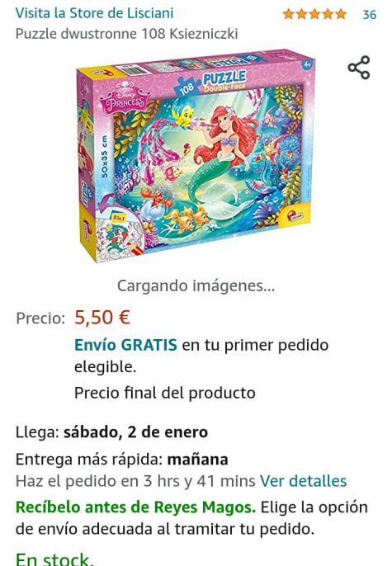Click the 4+ age badge on the box corner
The width and height of the screenshot is (392, 566).
[x=307, y=65]
